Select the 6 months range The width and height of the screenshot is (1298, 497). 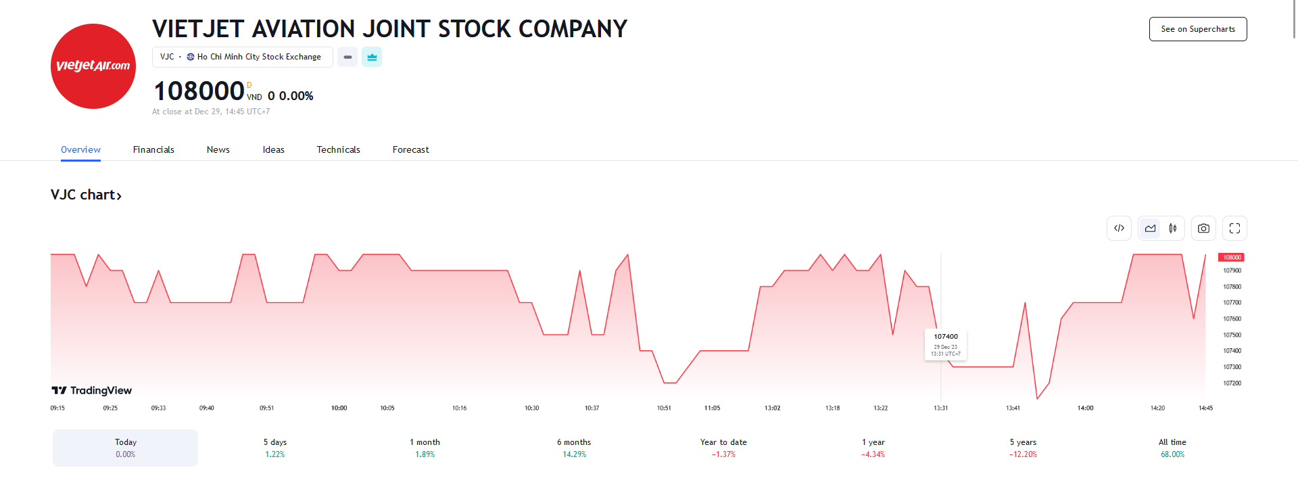click(574, 448)
